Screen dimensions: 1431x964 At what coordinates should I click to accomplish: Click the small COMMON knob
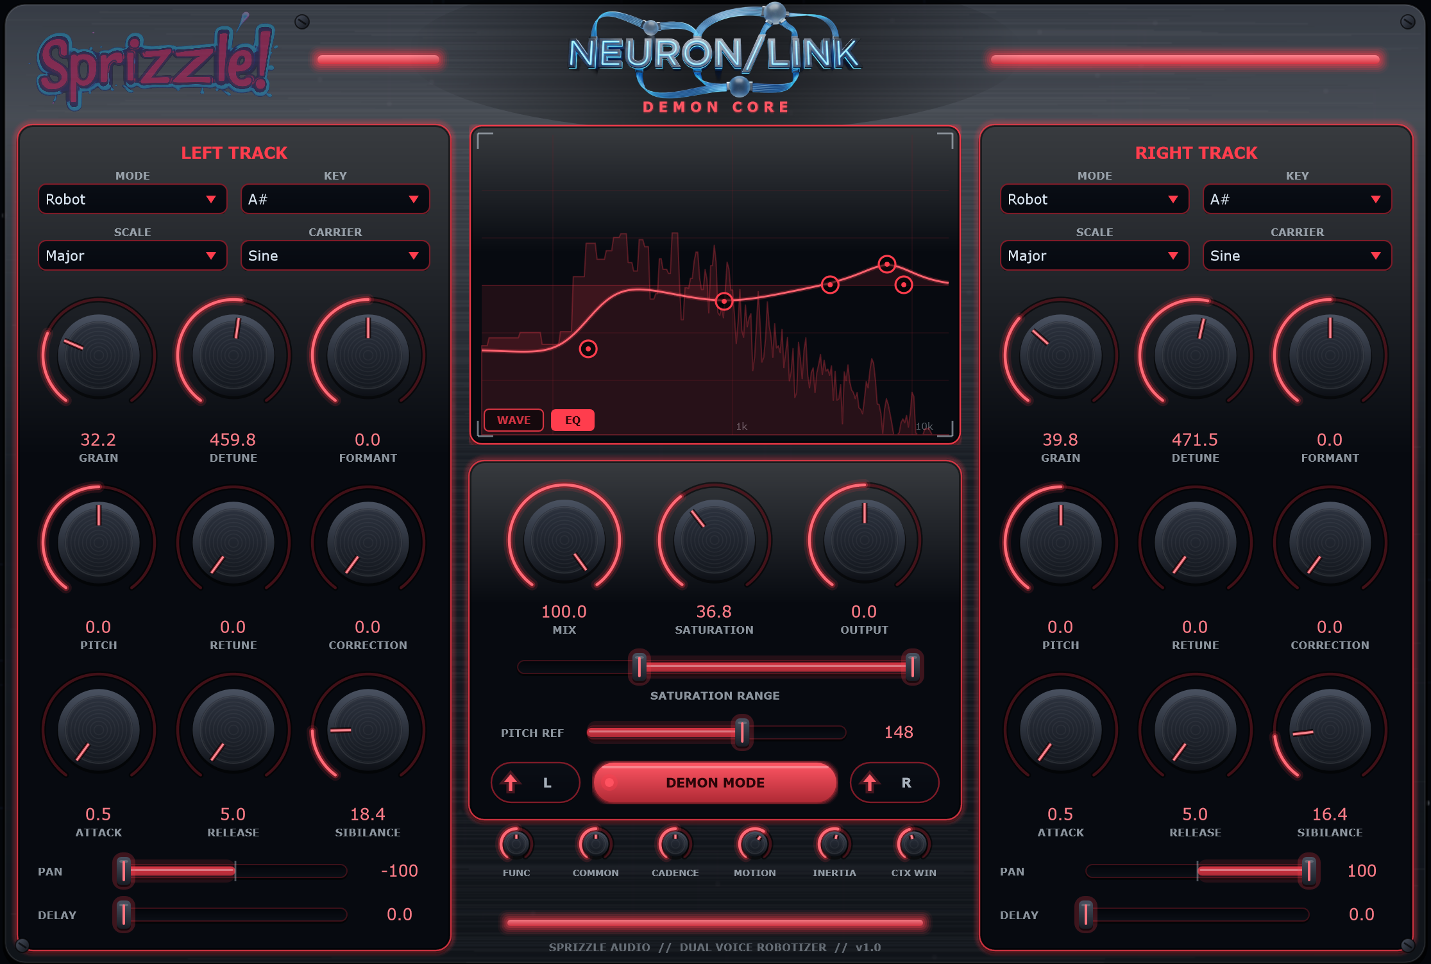(x=596, y=844)
